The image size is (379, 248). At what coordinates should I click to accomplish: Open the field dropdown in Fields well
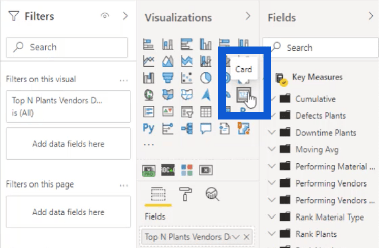pos(236,237)
